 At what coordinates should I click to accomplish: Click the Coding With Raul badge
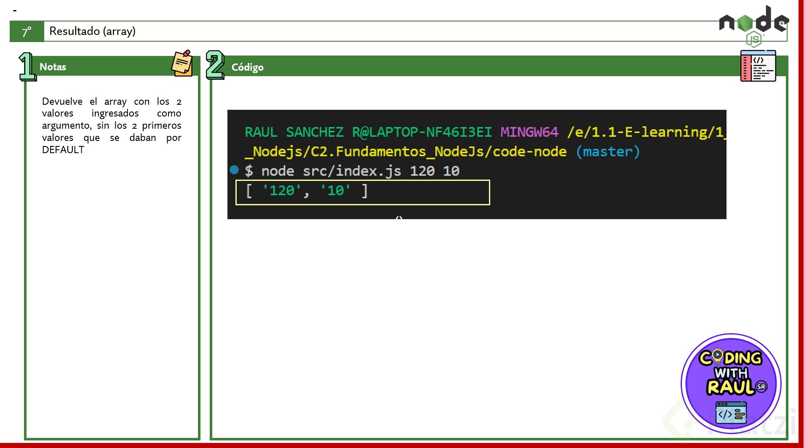click(x=731, y=384)
